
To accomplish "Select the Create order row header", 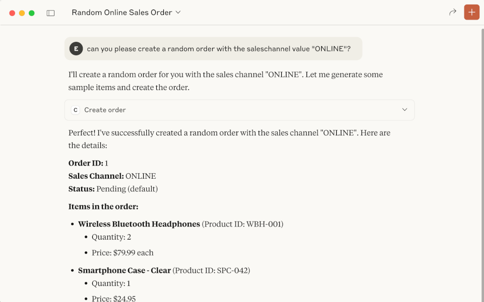I will (105, 109).
